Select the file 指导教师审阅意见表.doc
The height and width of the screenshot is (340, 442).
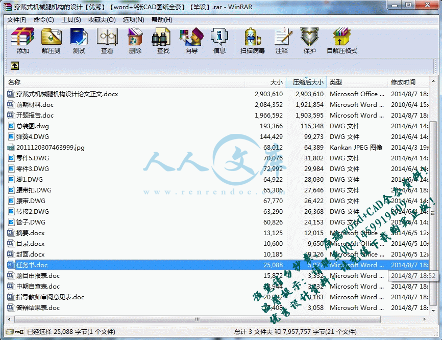(x=50, y=297)
